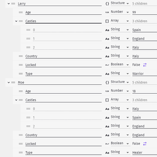Open the String type dropdown for Moe's Type
Viewport: 157px width, 157px height.
pyautogui.click(x=121, y=152)
